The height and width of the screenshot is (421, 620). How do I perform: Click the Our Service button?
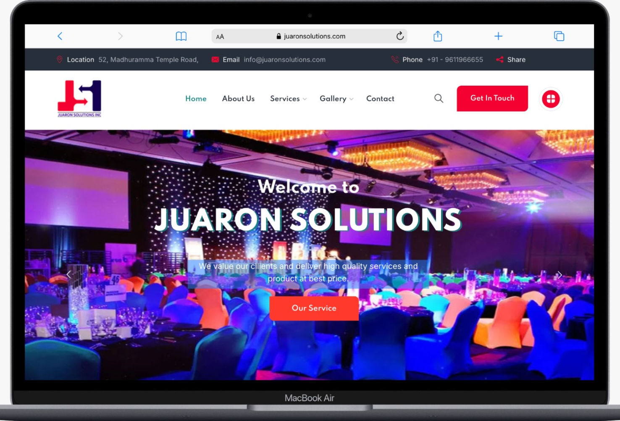pos(314,308)
